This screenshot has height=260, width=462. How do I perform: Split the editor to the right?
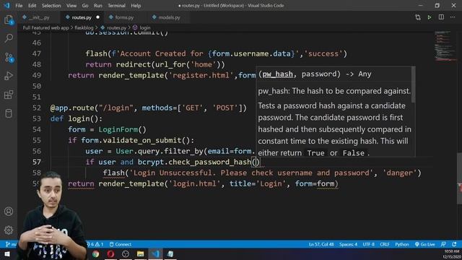(441, 17)
